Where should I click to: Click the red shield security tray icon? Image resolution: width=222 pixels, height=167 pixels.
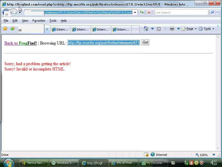201,163
